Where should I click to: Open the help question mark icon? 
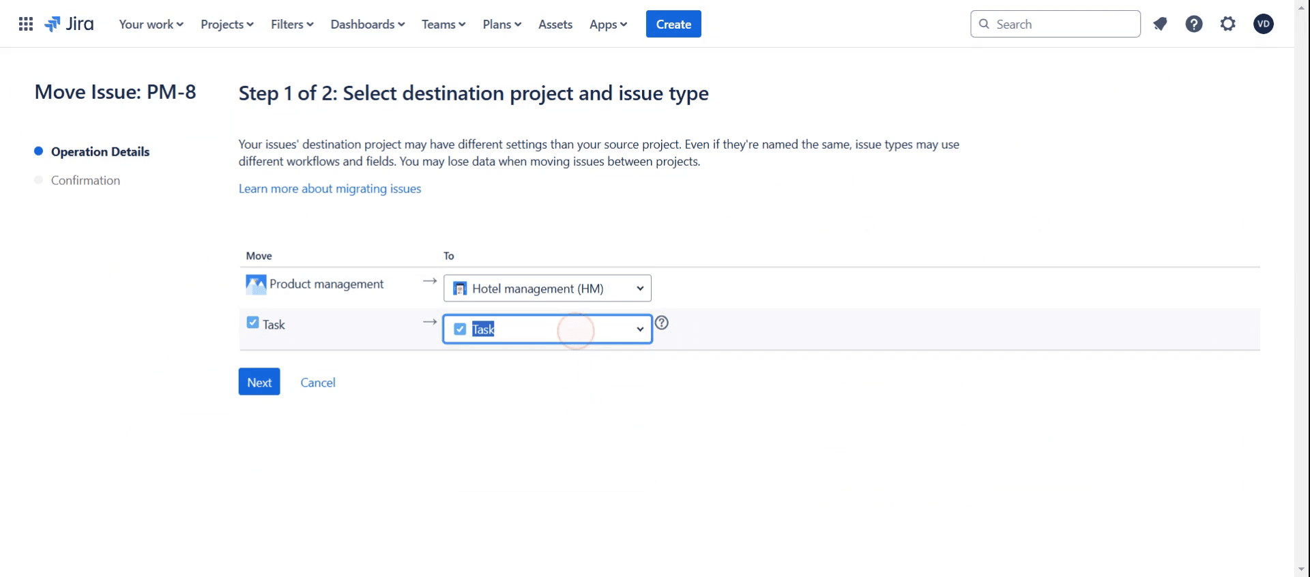point(1194,25)
